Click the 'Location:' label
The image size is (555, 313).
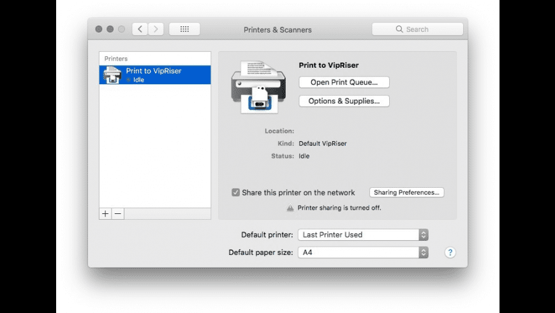(279, 131)
